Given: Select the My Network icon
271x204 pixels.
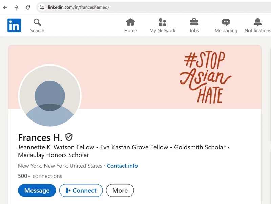Looking at the screenshot, I should pyautogui.click(x=163, y=22).
